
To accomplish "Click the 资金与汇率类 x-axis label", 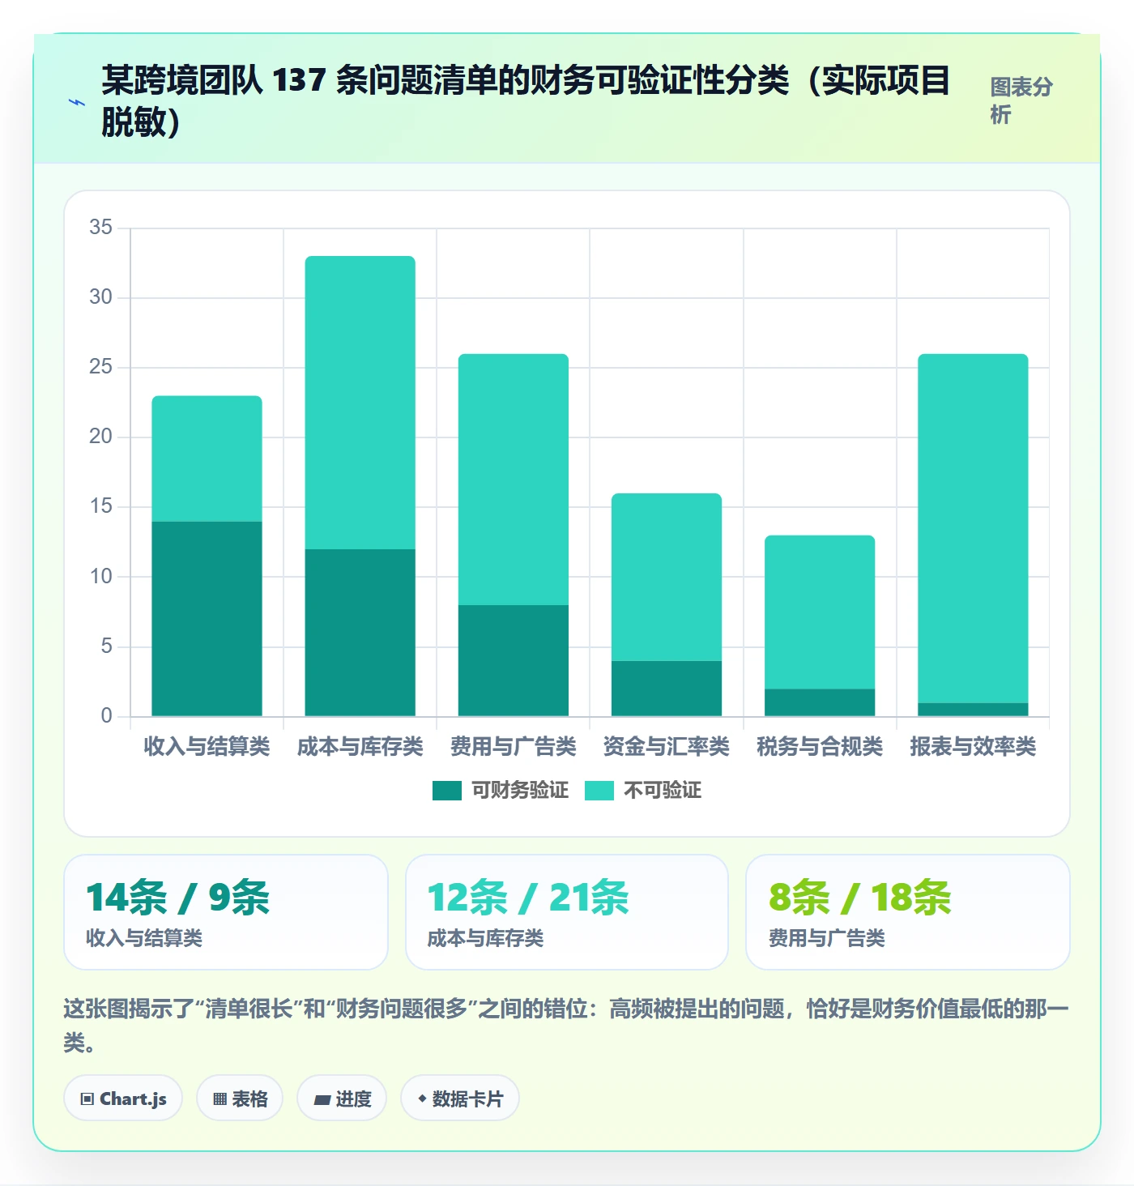I will tap(667, 746).
